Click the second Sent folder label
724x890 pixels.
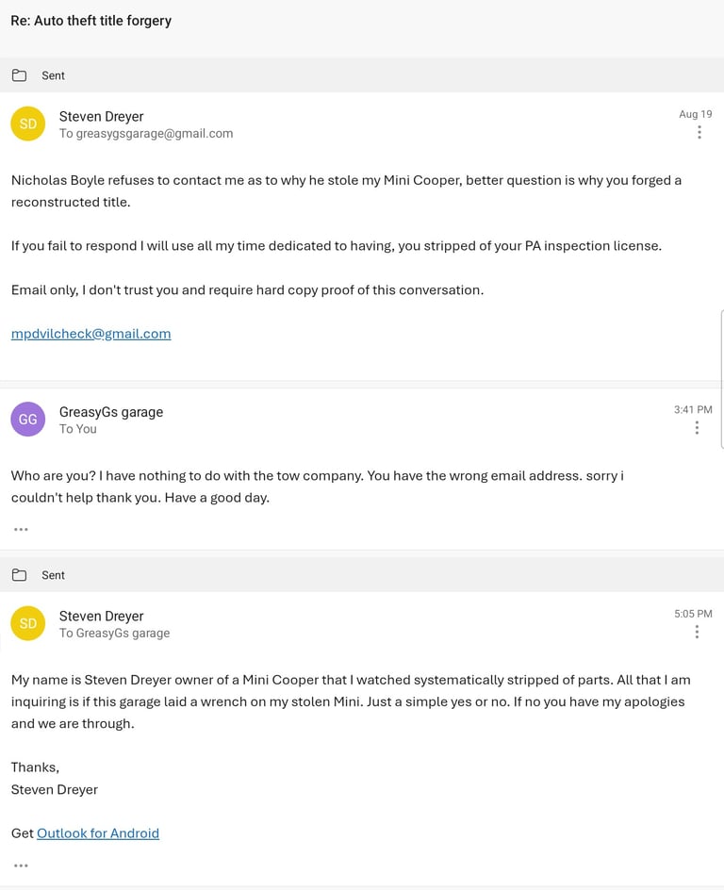pyautogui.click(x=54, y=575)
